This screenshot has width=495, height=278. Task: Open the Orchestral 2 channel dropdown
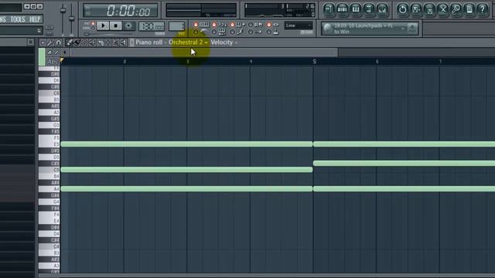(x=188, y=42)
